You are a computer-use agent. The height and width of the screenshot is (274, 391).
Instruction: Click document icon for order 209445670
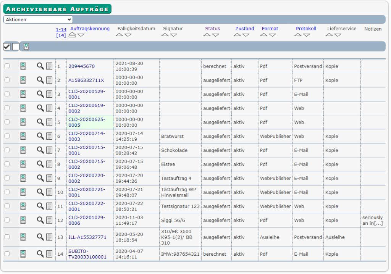coord(49,66)
